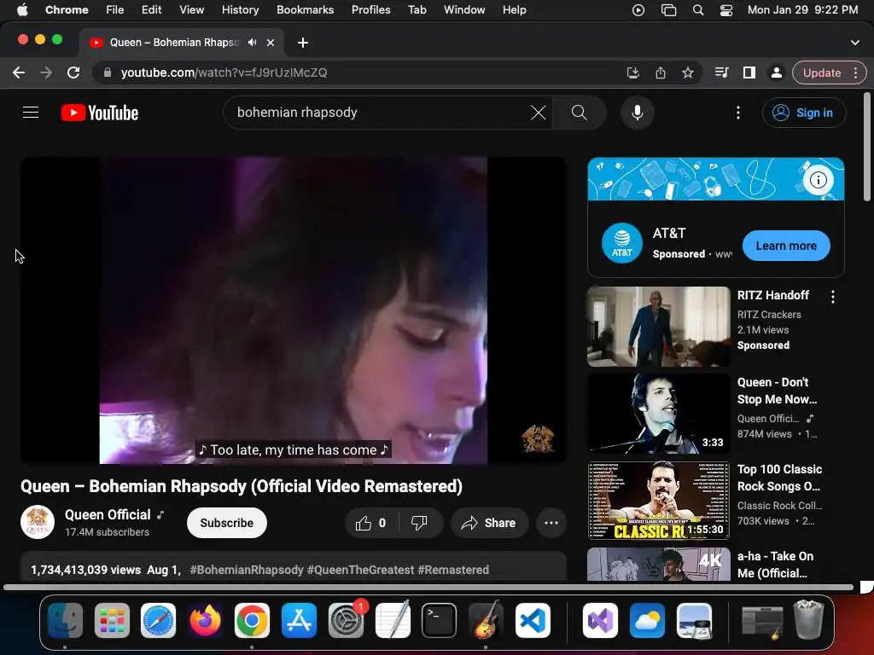Screen dimensions: 874x655
Task: Share the Bohemian Rhapsody video
Action: coord(489,523)
